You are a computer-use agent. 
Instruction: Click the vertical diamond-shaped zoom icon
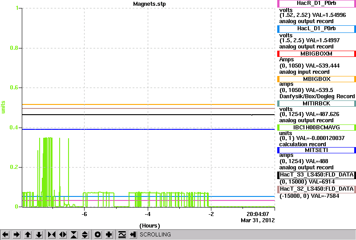tap(85, 235)
